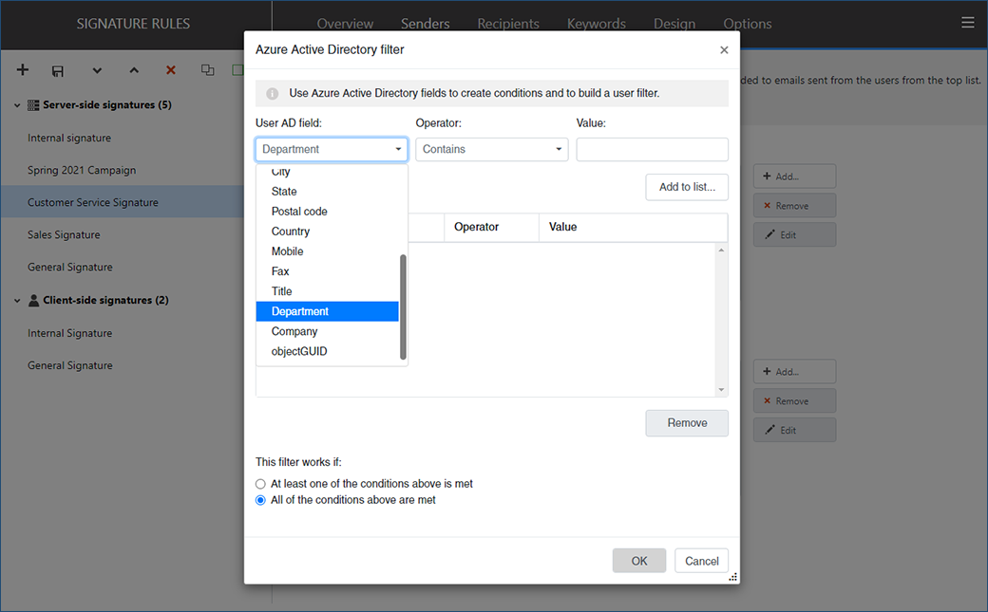Click the Operator column header
This screenshot has width=988, height=612.
pyautogui.click(x=491, y=228)
